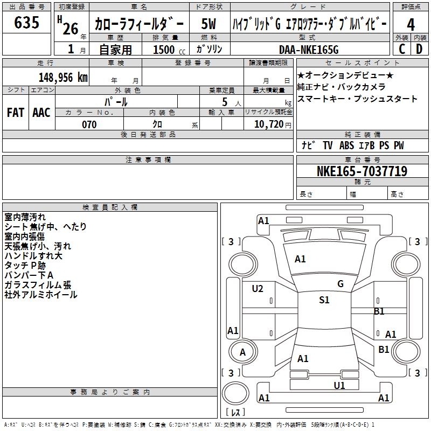Click the color number 070
This screenshot has width=431, height=431.
click(89, 124)
